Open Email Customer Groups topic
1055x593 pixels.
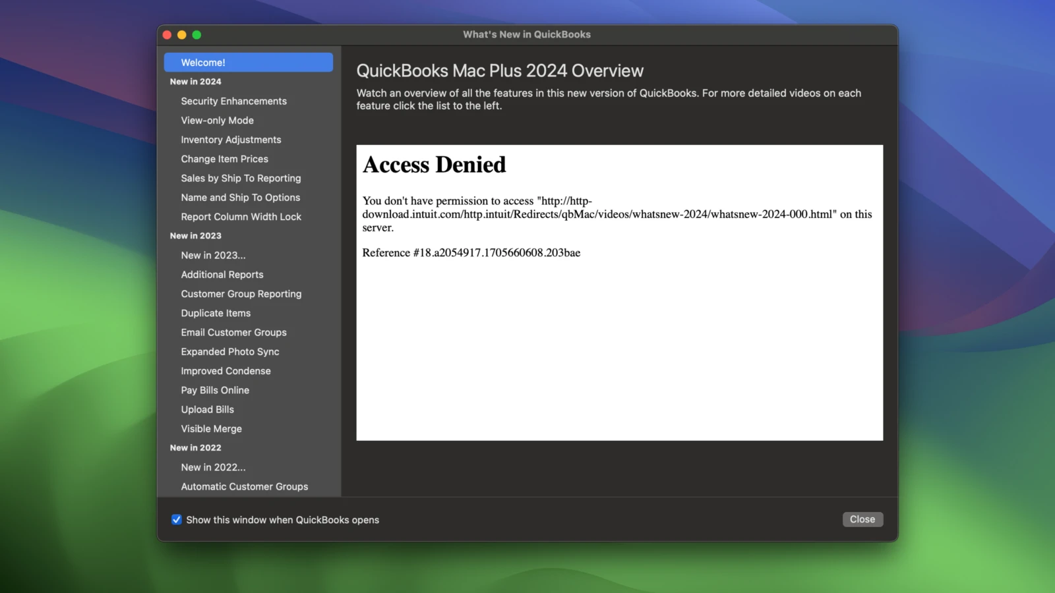(233, 332)
